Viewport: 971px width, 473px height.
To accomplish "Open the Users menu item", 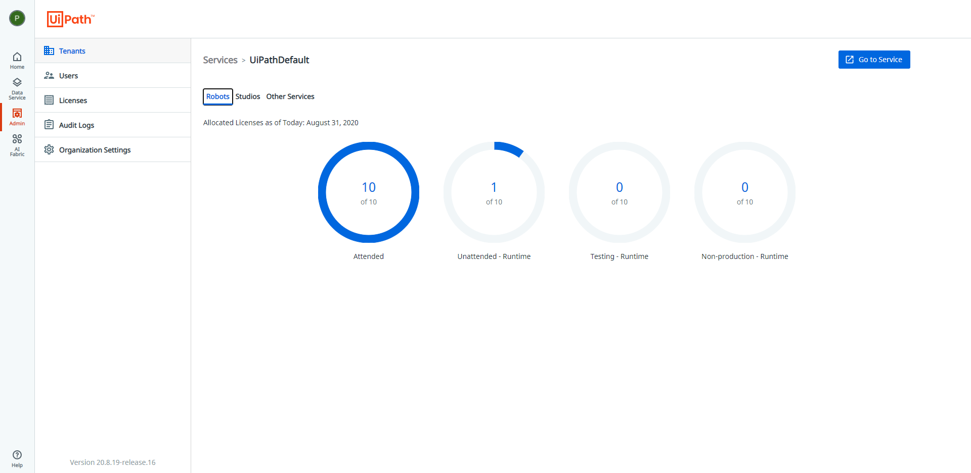I will tap(113, 75).
